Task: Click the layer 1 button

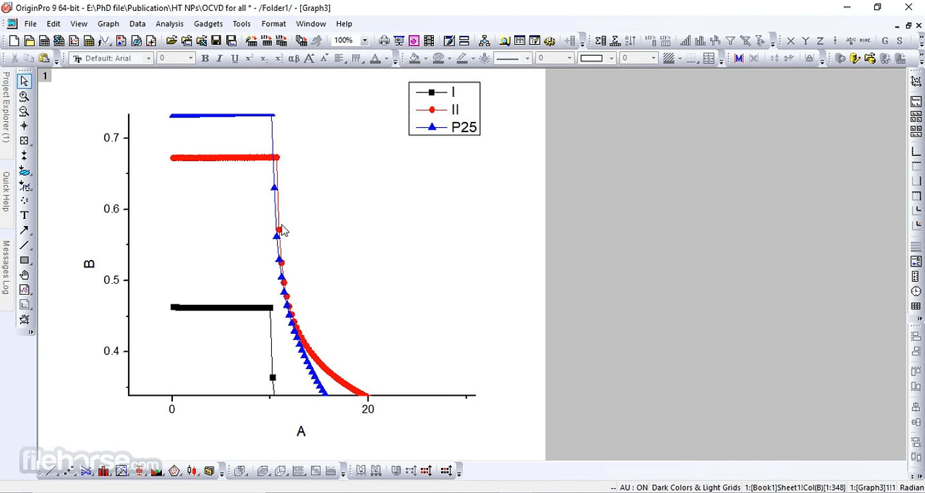Action: point(45,76)
